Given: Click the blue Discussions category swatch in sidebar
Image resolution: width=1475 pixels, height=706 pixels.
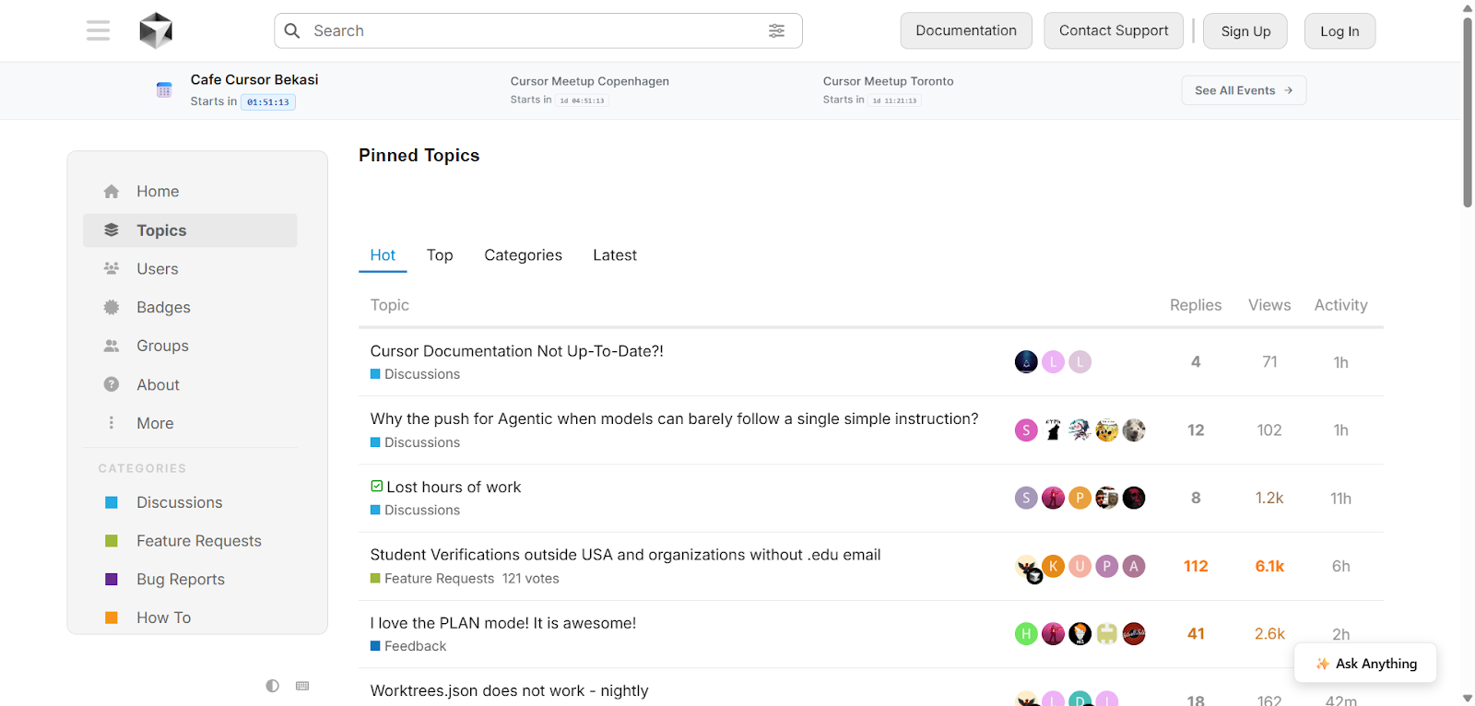Looking at the screenshot, I should [112, 503].
